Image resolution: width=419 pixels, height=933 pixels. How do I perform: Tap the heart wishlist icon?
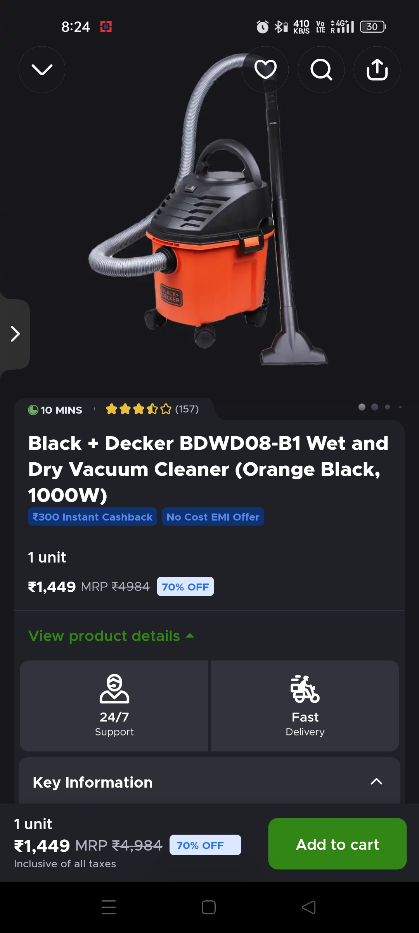(265, 70)
